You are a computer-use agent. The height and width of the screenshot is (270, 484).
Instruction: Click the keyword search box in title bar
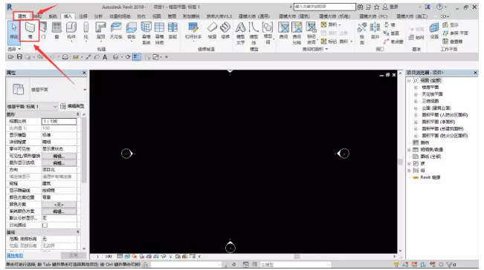pyautogui.click(x=324, y=7)
